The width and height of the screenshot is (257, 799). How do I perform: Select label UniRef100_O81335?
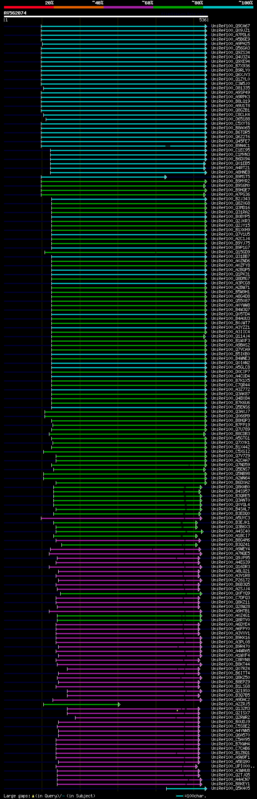[x=230, y=88]
